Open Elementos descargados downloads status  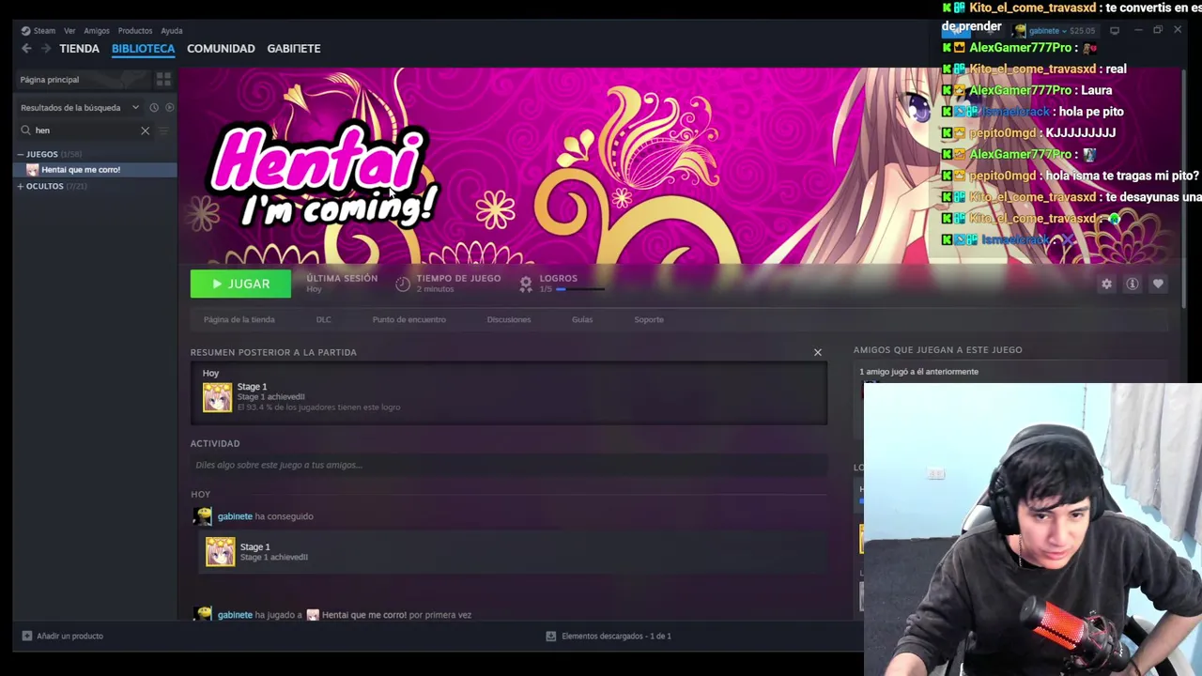(609, 636)
